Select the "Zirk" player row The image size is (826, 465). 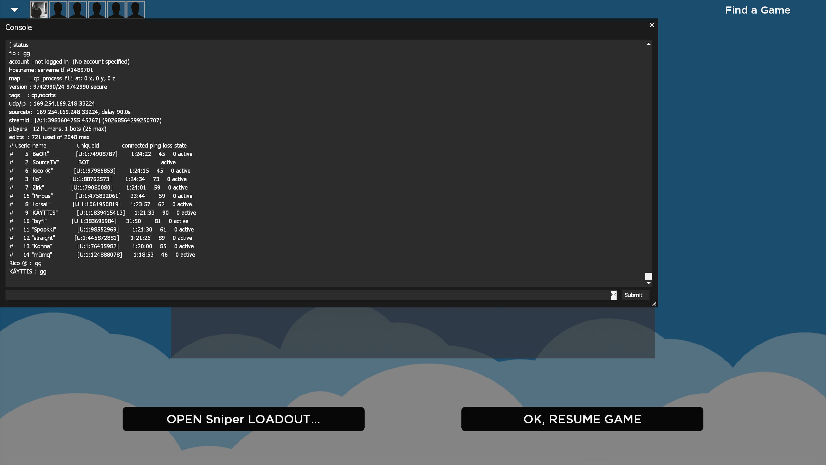tap(98, 188)
